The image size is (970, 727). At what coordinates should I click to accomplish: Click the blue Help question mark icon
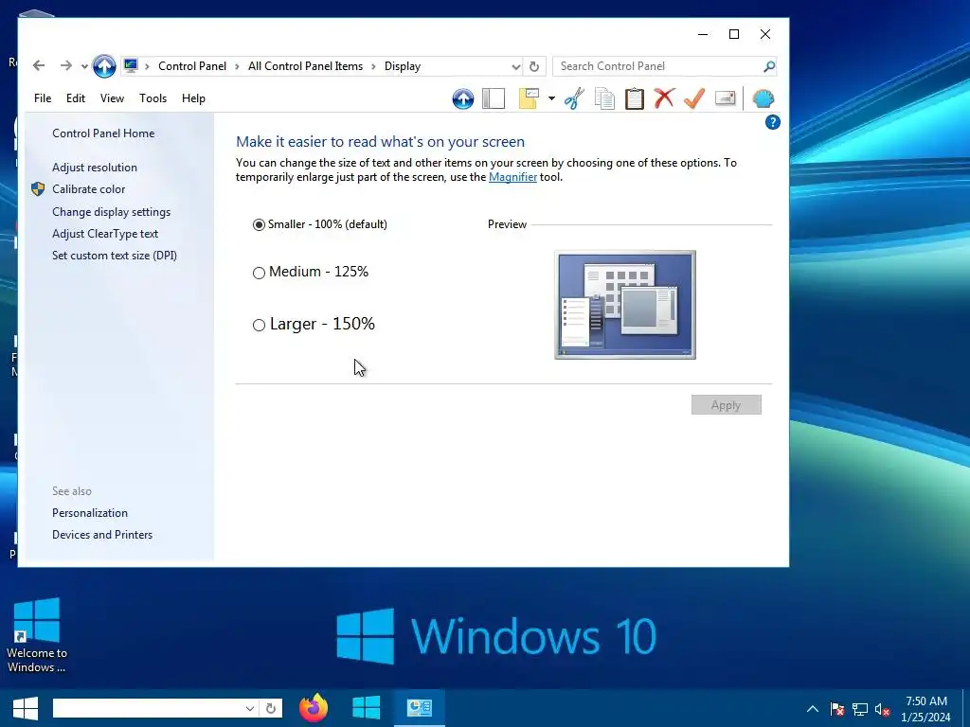pos(773,122)
